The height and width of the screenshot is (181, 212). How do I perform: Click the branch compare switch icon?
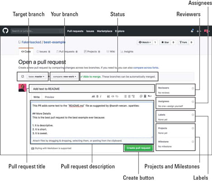(23, 76)
